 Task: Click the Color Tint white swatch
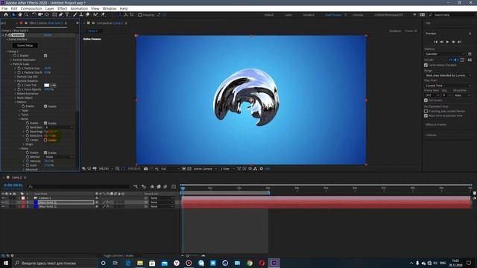(46, 85)
